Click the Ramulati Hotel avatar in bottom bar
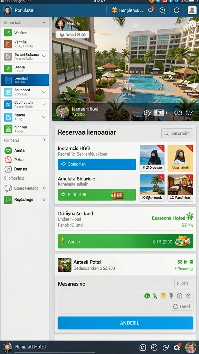 [x=7, y=347]
